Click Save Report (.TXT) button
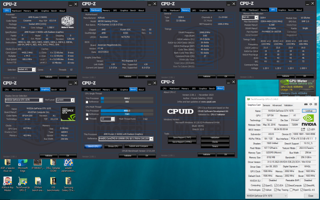This screenshot has width=320, height=200. (x=182, y=138)
